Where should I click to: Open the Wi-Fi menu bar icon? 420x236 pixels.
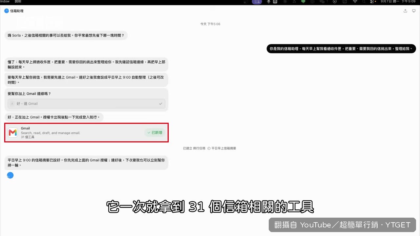click(355, 2)
